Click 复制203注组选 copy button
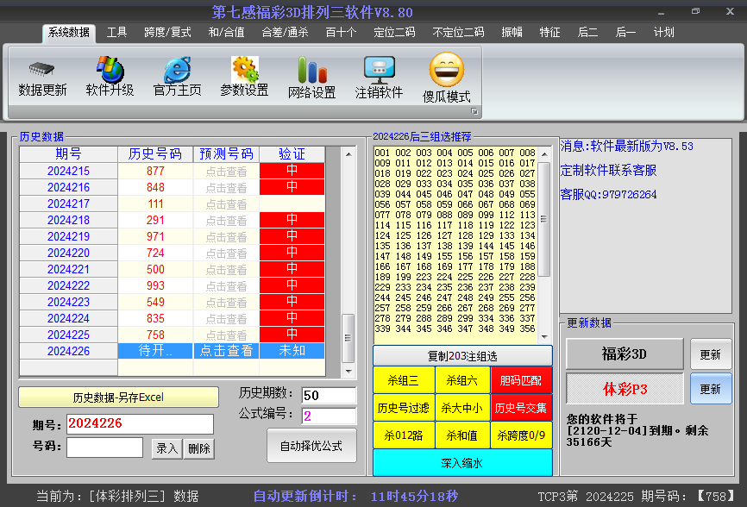Viewport: 747px width, 507px height. tap(462, 356)
